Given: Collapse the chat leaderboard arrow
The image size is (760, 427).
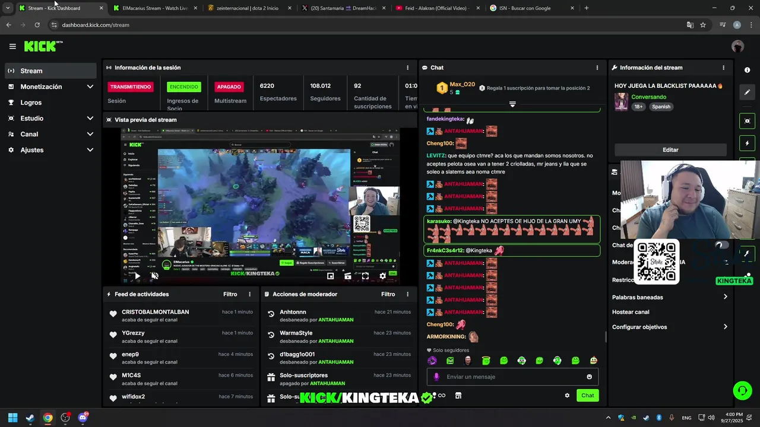Looking at the screenshot, I should coord(512,104).
